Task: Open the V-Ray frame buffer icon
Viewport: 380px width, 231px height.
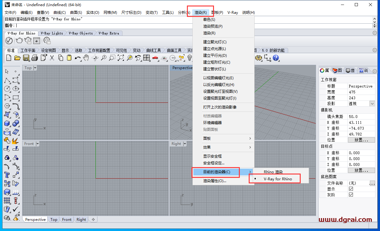Action: 37,40
